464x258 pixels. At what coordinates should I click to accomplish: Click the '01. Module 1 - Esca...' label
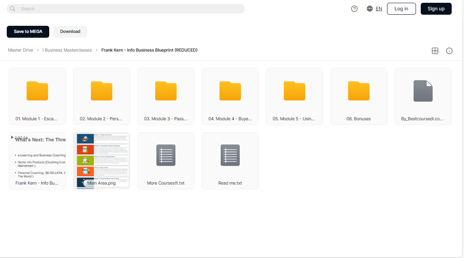(x=36, y=119)
